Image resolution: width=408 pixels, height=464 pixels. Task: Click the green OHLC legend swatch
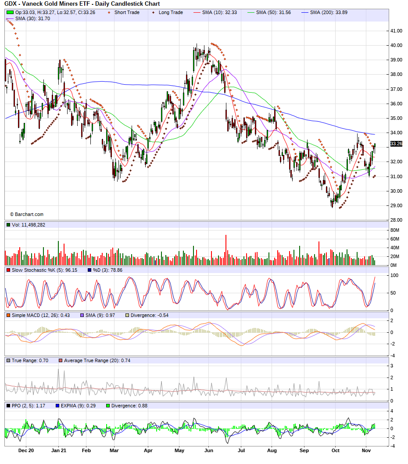tap(10, 12)
